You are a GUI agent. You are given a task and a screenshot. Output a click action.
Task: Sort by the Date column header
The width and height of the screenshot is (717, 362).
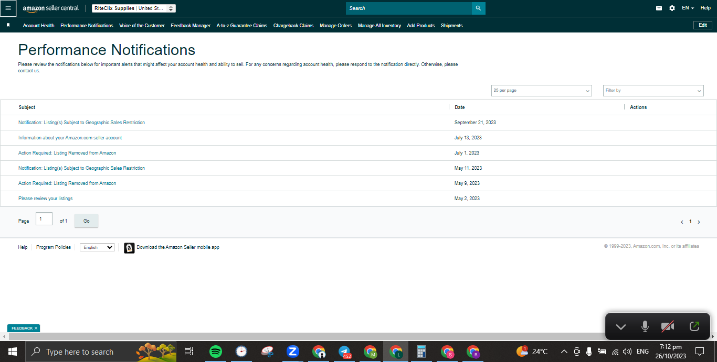point(460,107)
